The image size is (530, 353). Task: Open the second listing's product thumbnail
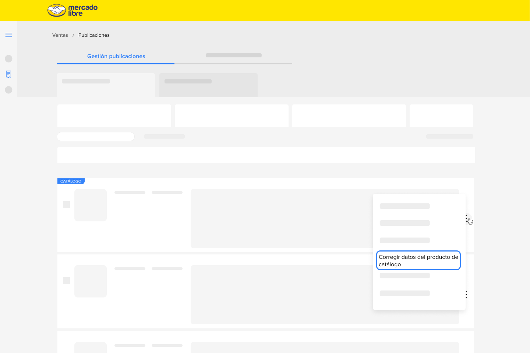[x=91, y=281]
